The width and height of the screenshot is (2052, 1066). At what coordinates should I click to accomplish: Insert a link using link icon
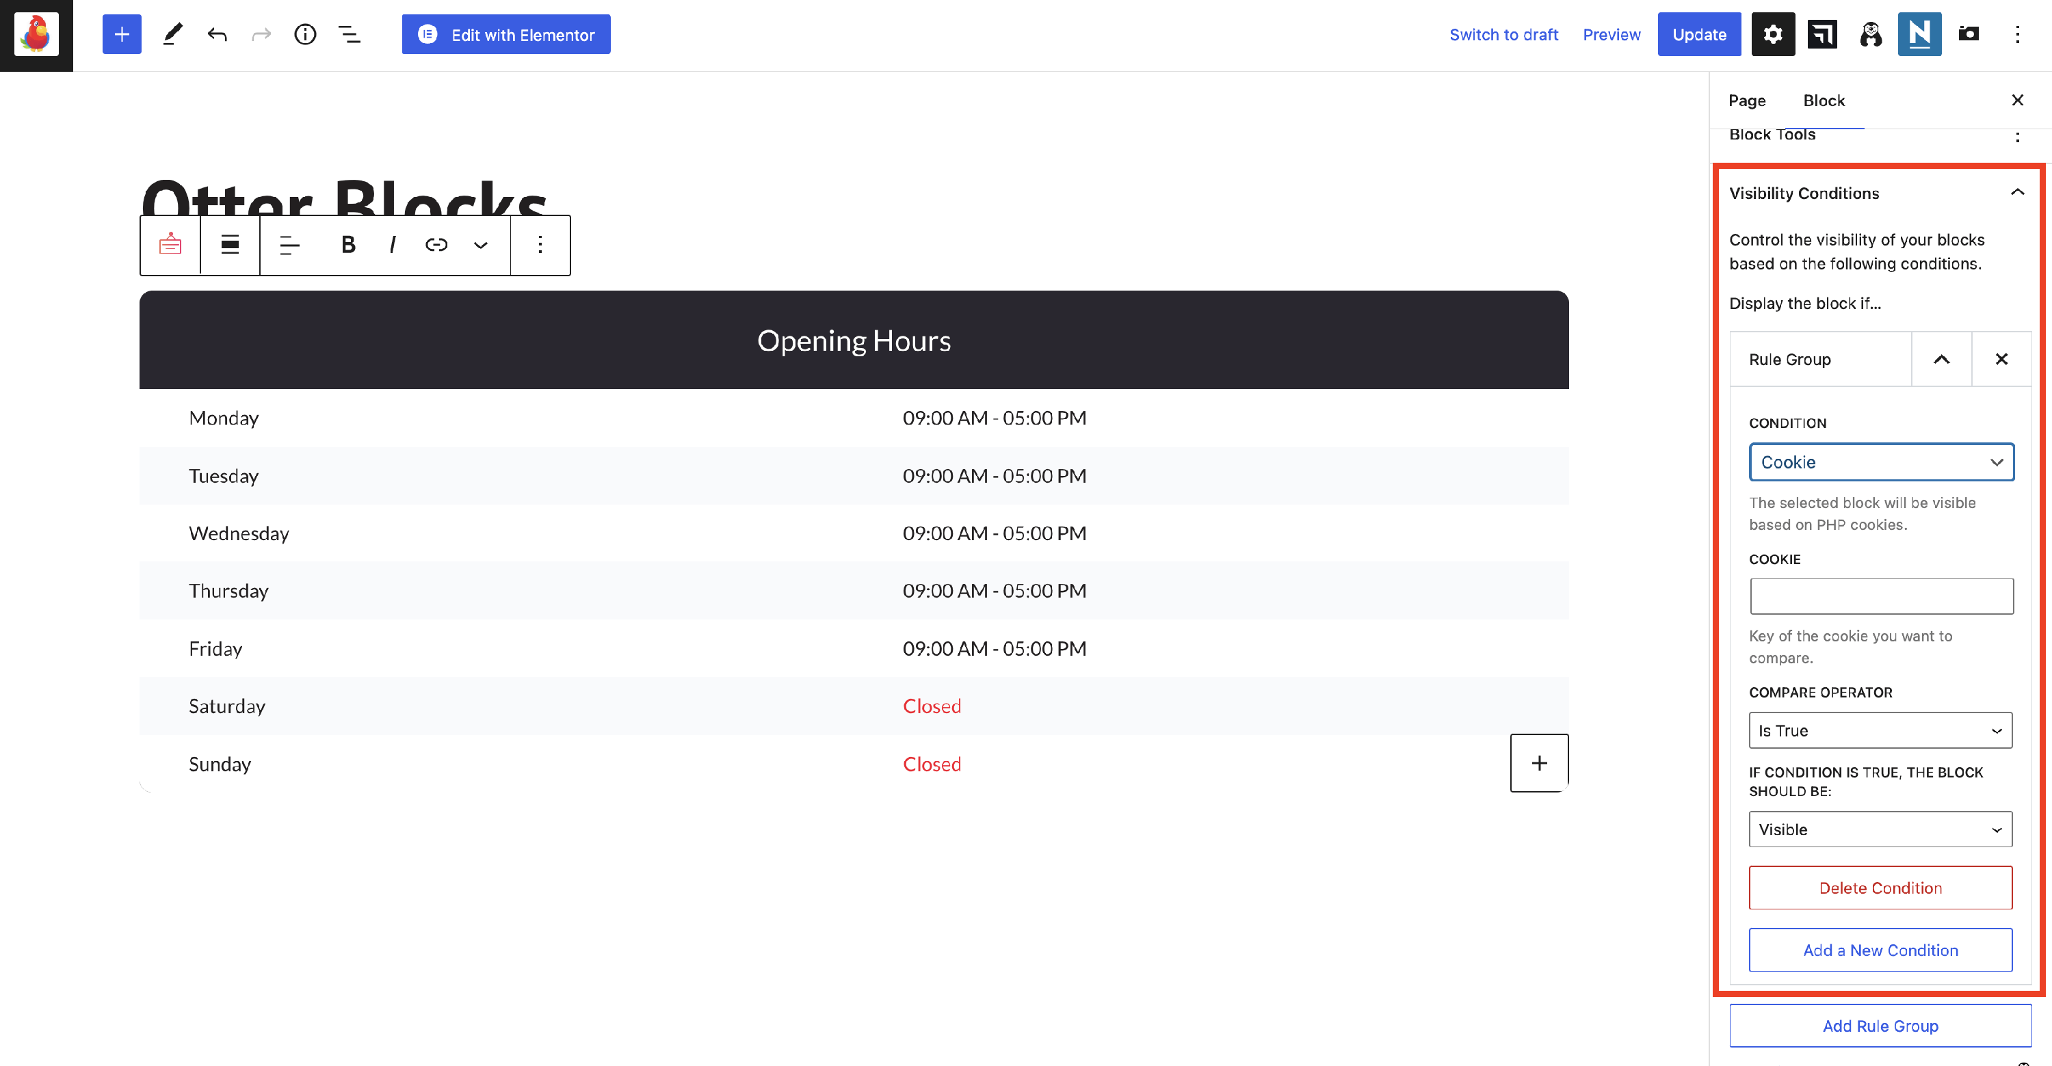[x=436, y=244]
